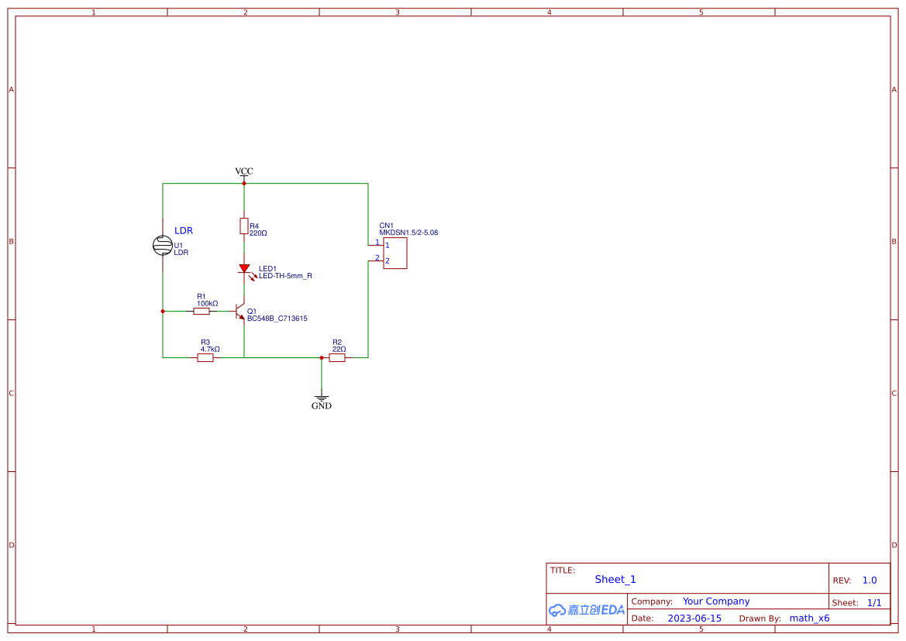Select the R2 22Ω resistor symbol
This screenshot has height=641, width=906.
(337, 357)
